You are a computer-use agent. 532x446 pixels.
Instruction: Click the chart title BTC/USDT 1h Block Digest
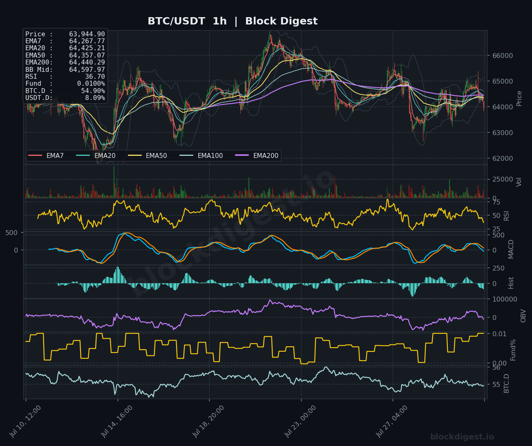point(232,21)
